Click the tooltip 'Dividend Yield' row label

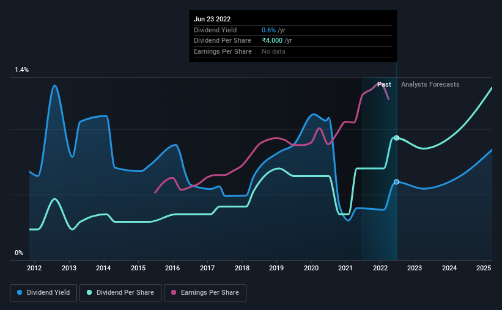click(215, 30)
